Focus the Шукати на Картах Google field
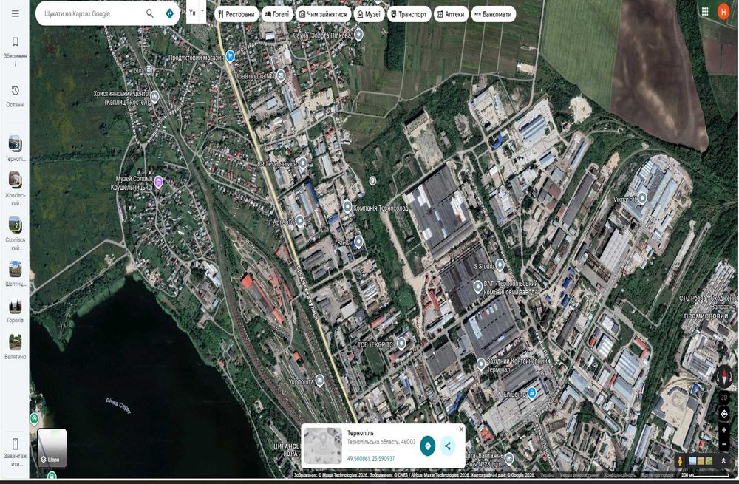Image resolution: width=739 pixels, height=484 pixels. pos(92,13)
